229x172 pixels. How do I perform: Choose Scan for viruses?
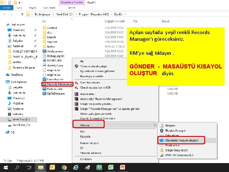pos(90,82)
